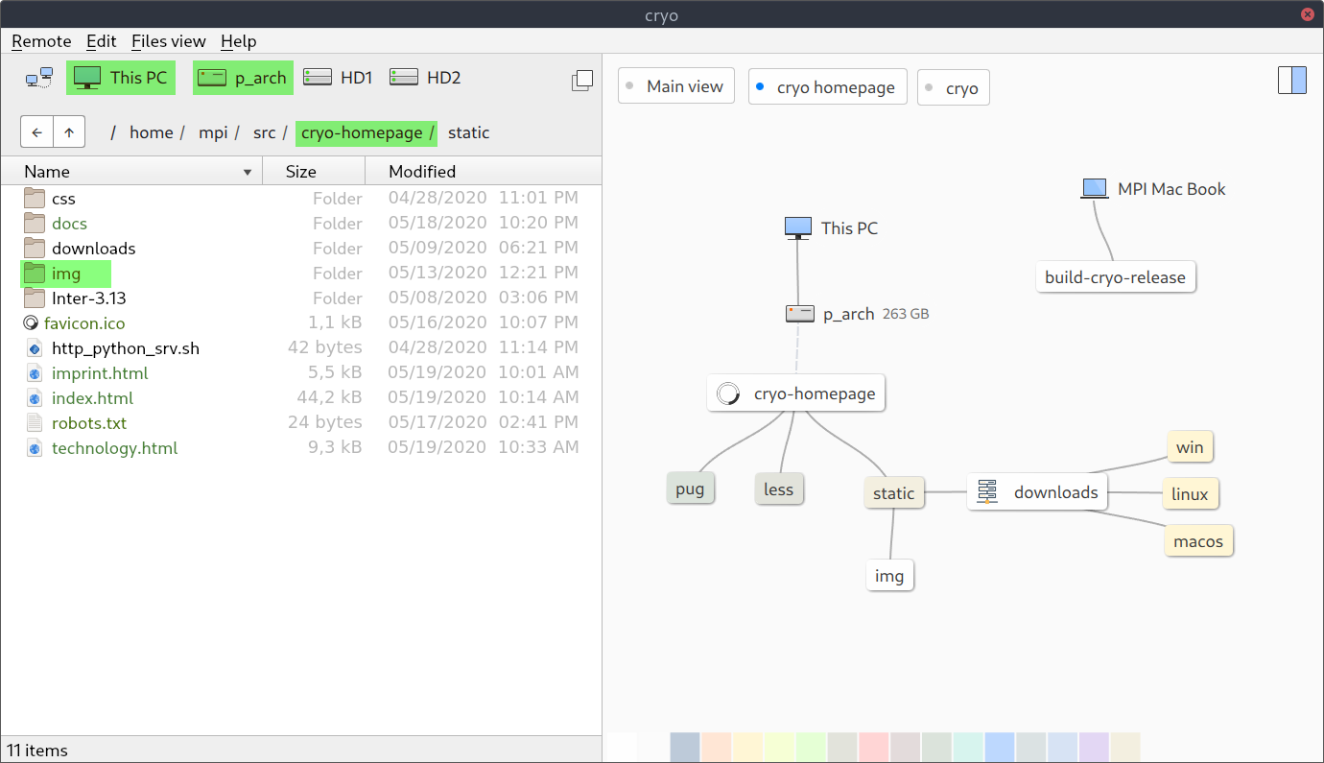This screenshot has height=763, width=1324.
Task: Click the dual-pane layout icon beside HD2
Action: click(582, 81)
